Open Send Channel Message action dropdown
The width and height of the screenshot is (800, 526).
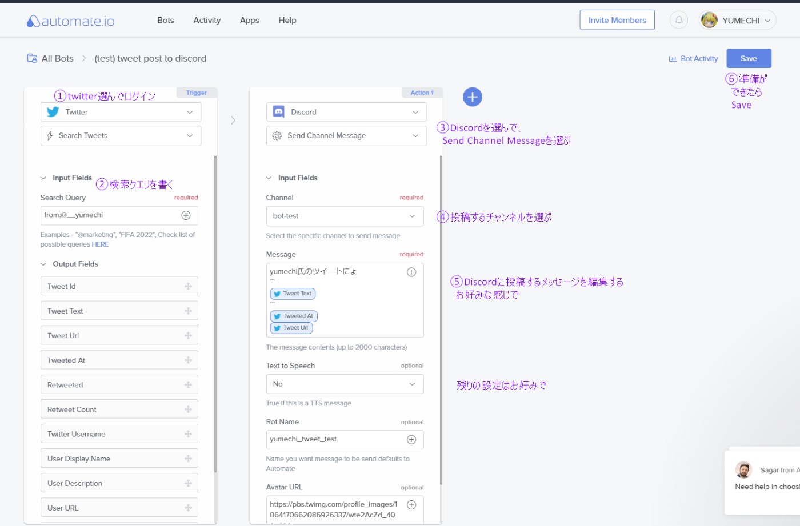346,136
